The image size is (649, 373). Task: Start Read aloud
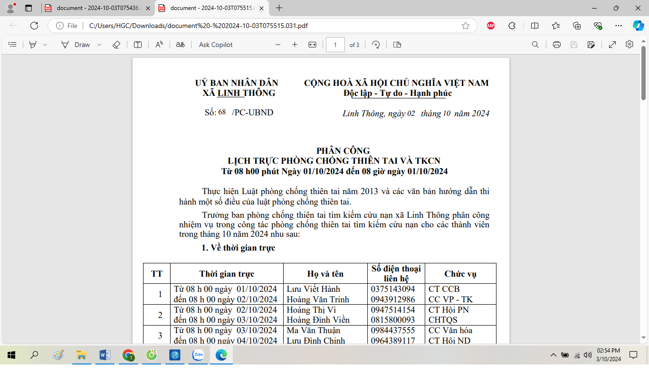tap(159, 45)
